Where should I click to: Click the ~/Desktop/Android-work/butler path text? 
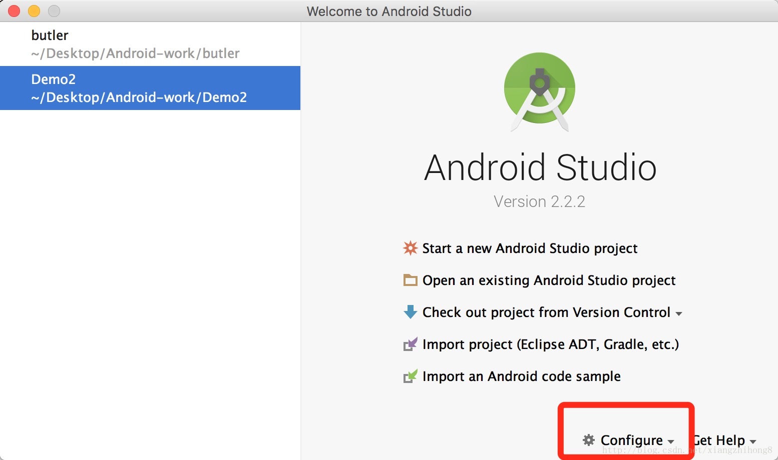coord(135,53)
